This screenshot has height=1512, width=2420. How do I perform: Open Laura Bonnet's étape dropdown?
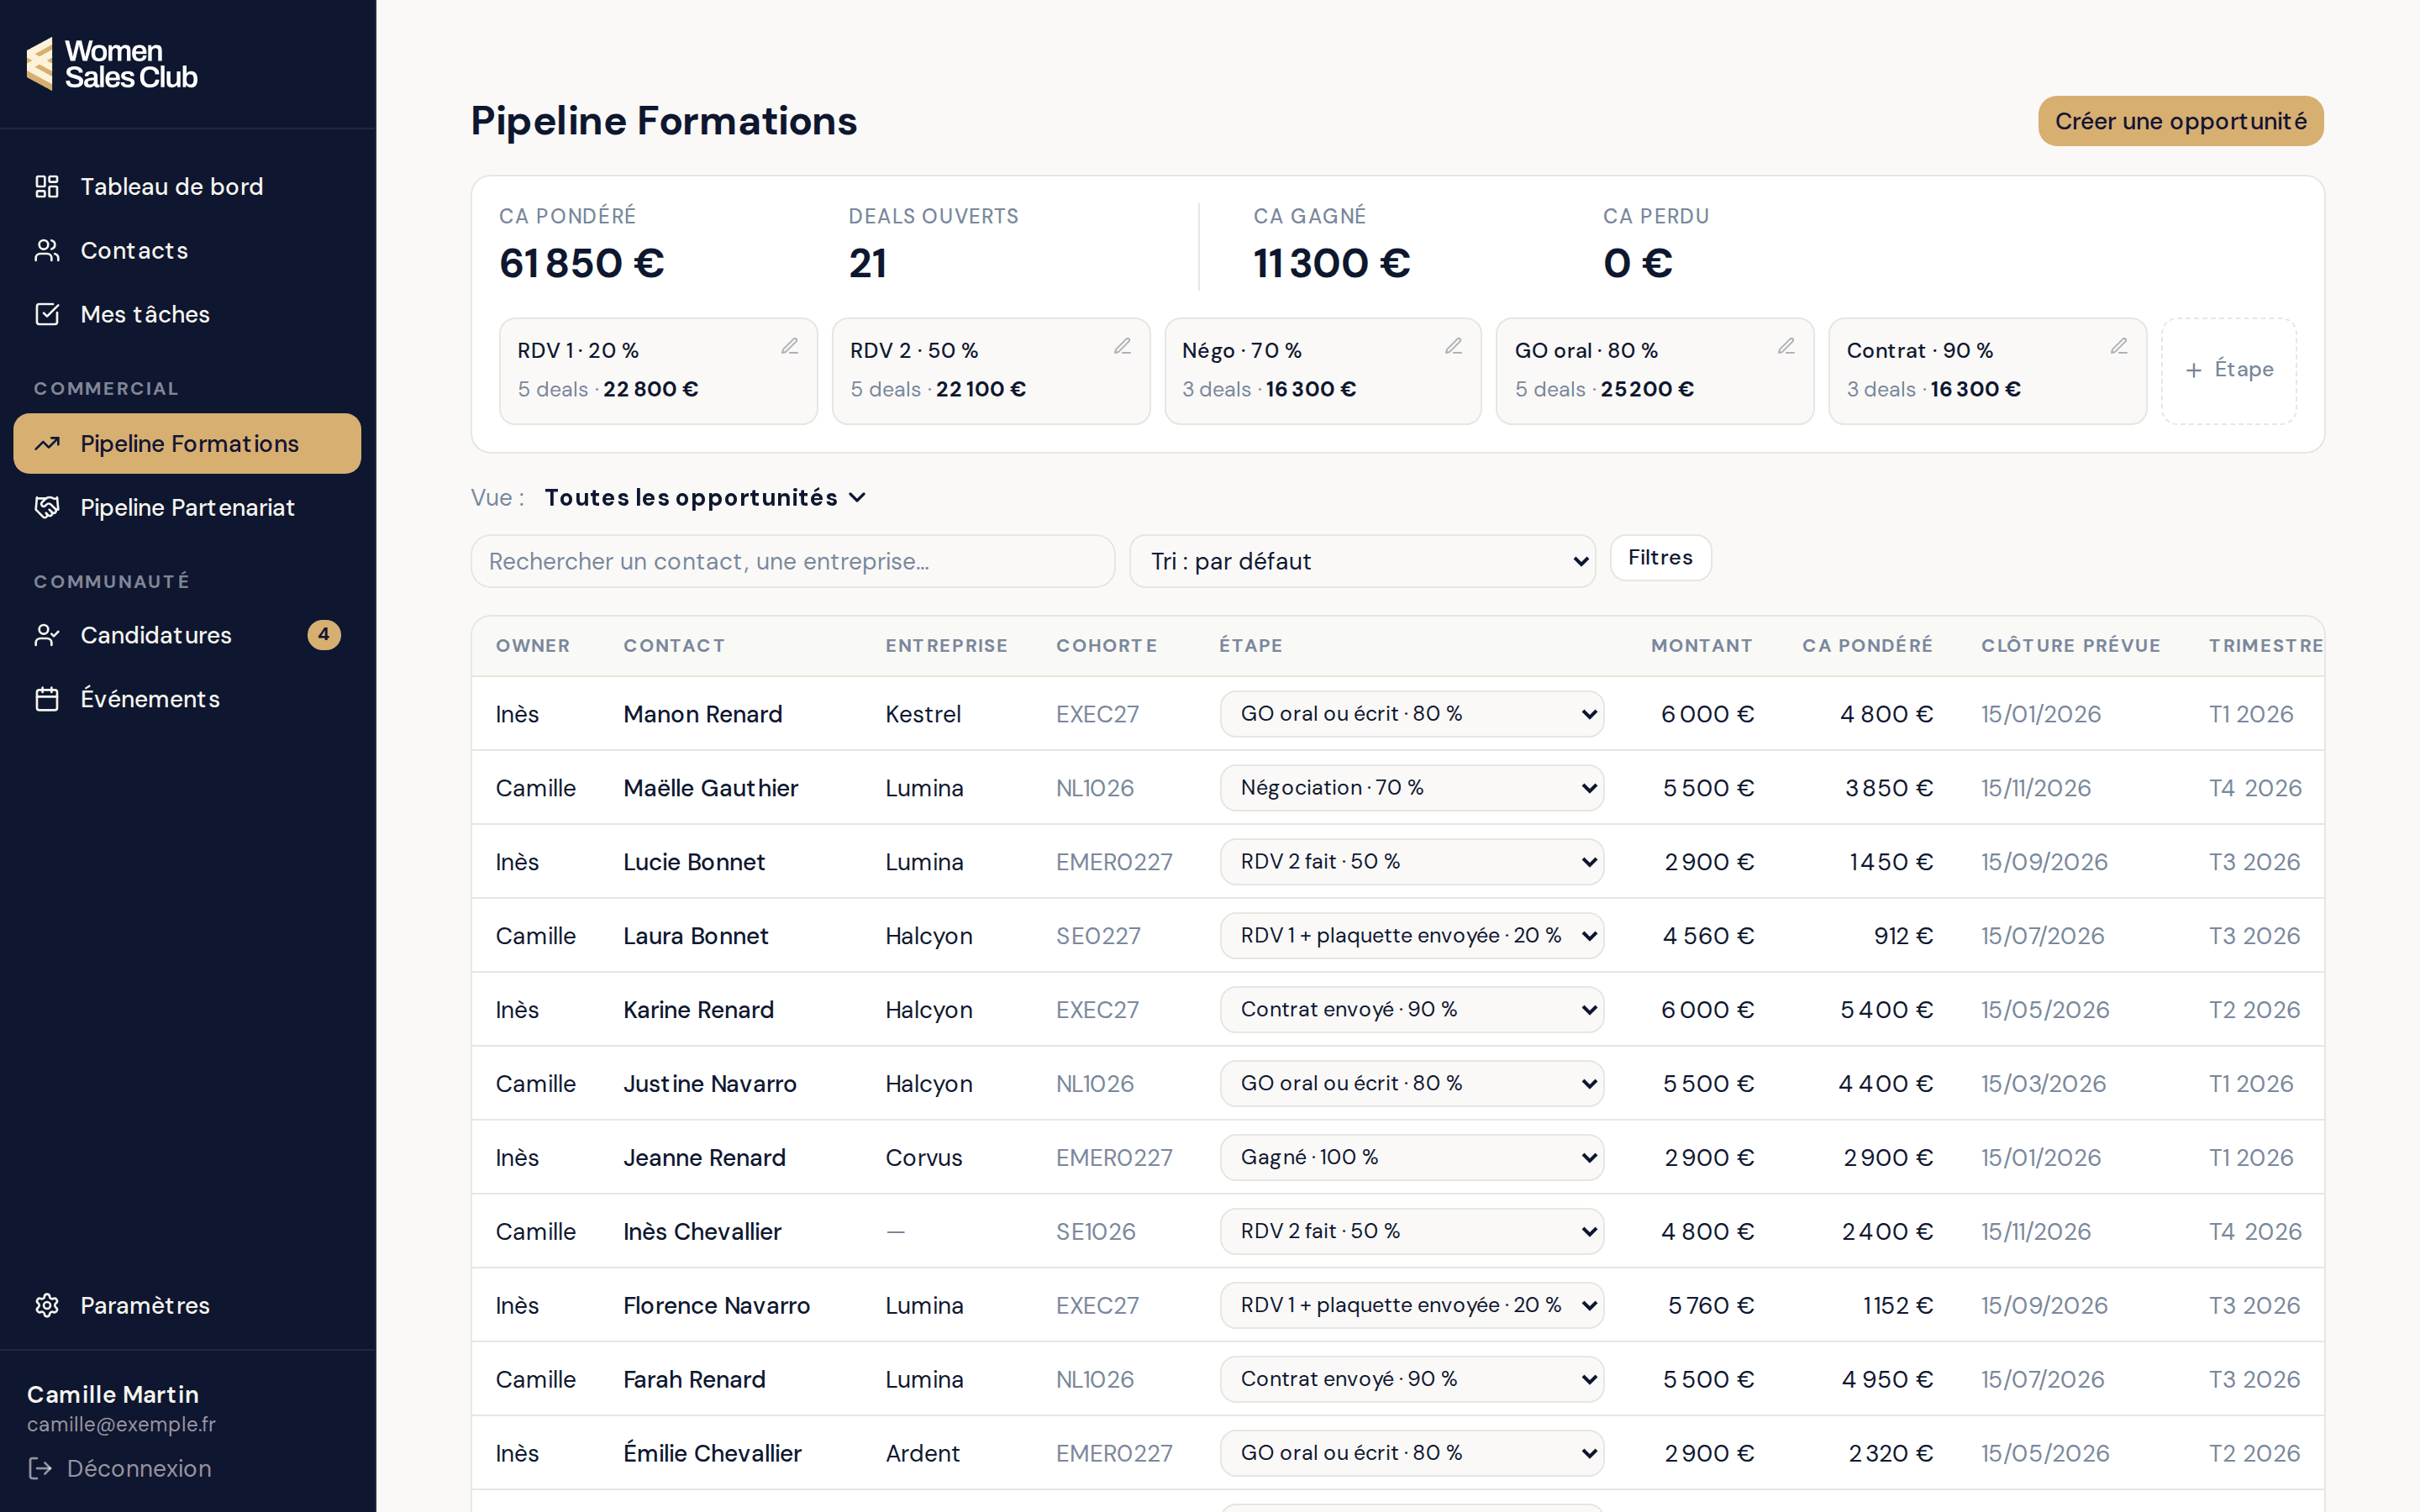[x=1412, y=936]
